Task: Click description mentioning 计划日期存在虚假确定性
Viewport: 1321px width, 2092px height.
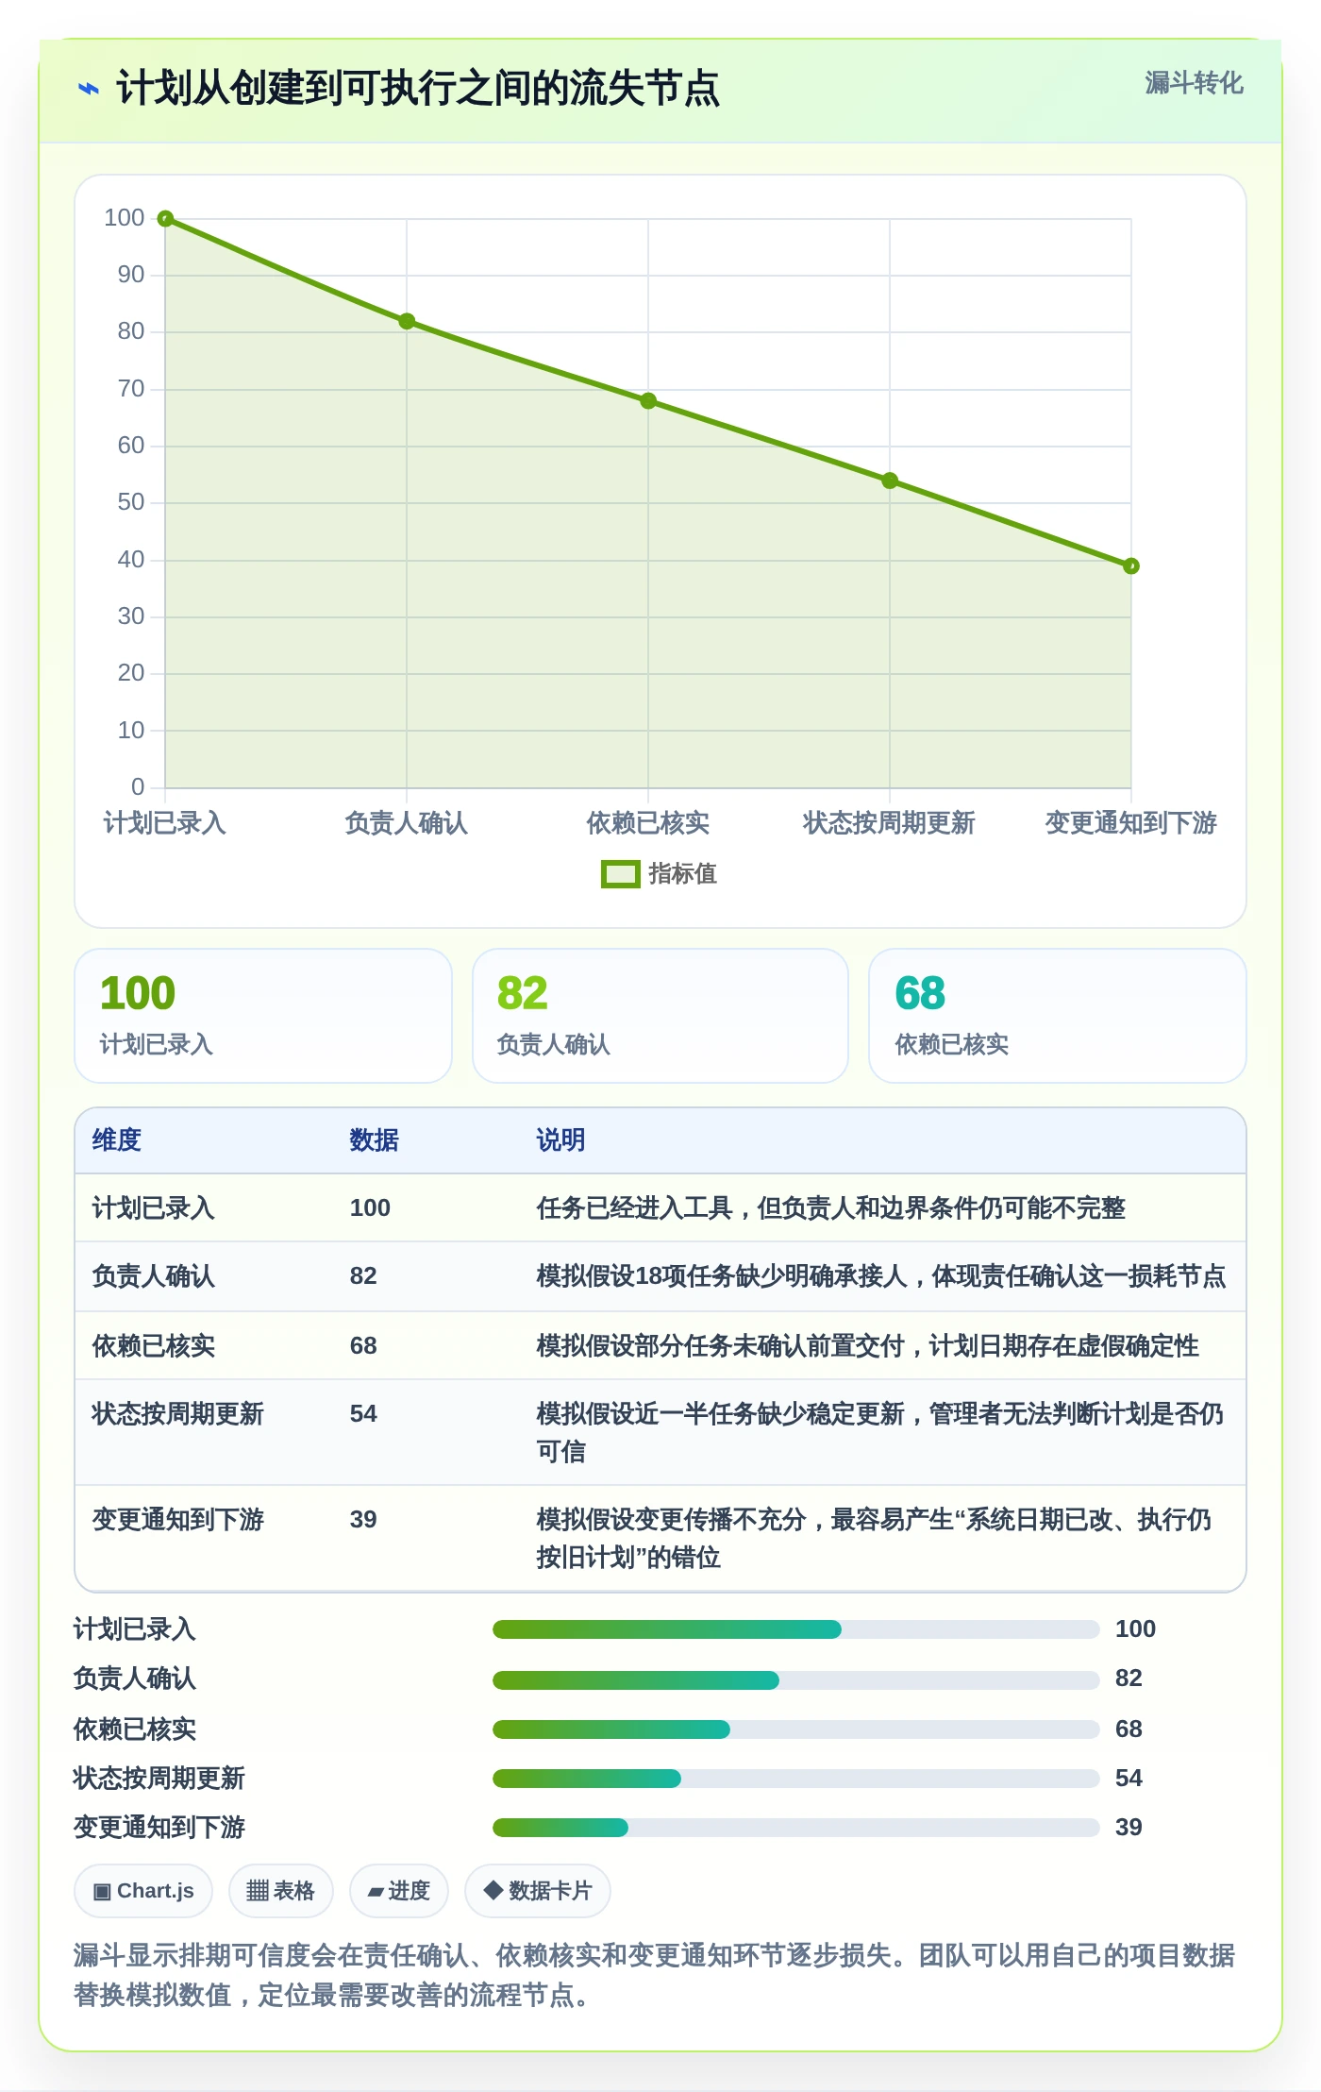Action: [867, 1345]
